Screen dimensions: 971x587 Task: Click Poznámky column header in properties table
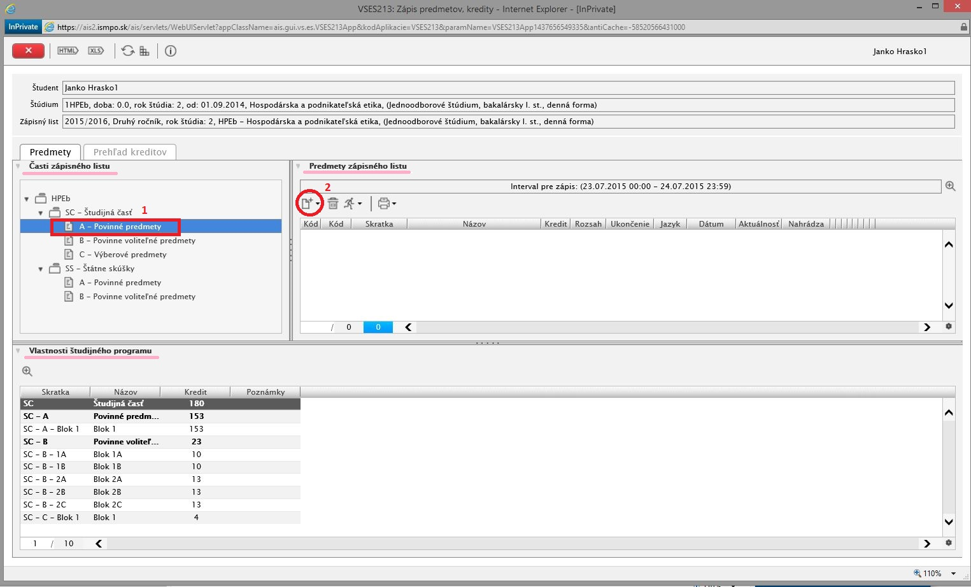266,392
